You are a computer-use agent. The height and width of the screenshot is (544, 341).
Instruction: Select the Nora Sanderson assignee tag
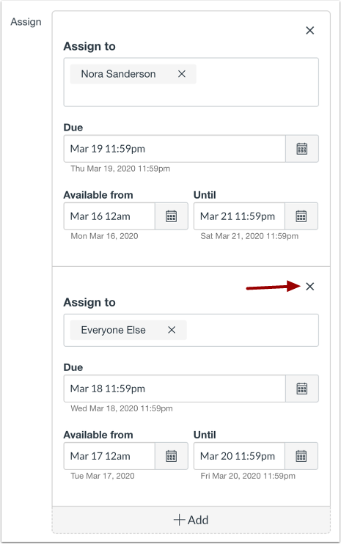click(x=118, y=74)
